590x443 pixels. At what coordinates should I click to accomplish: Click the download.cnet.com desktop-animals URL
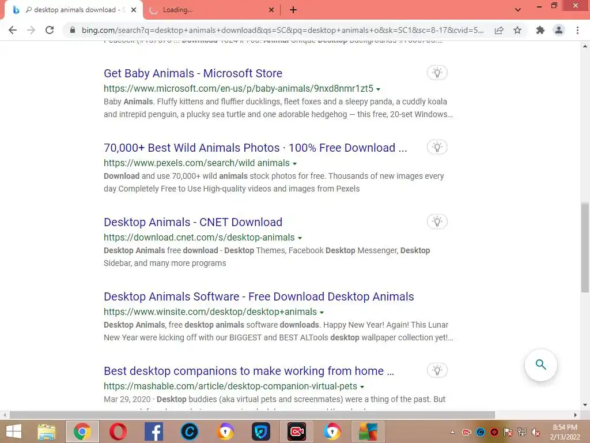click(199, 237)
